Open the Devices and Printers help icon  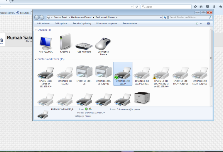point(208,23)
